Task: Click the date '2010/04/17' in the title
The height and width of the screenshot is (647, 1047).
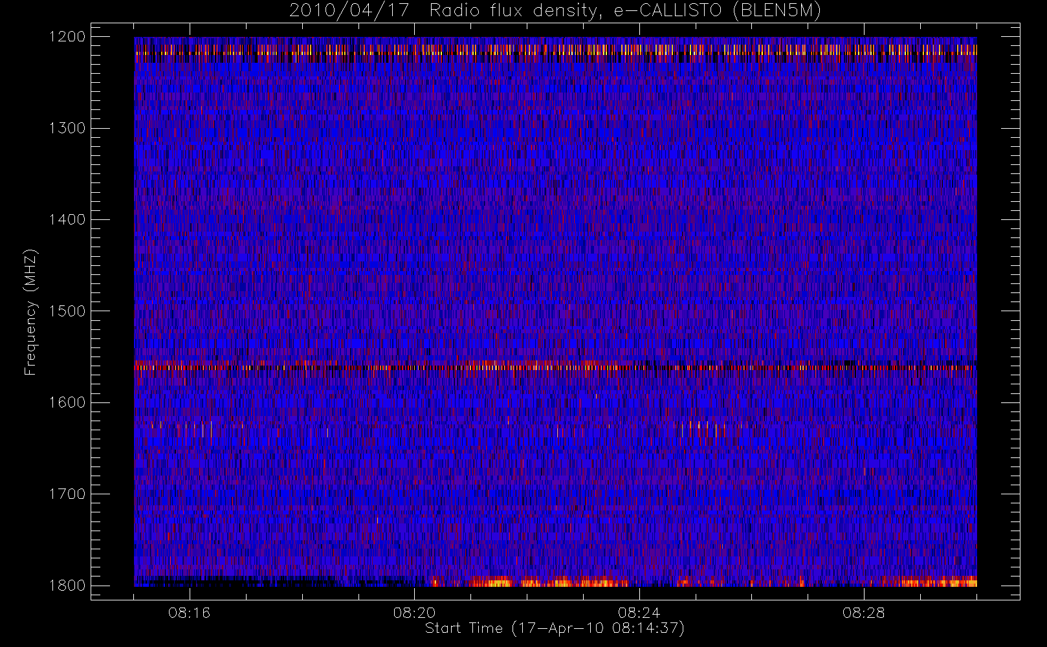Action: 349,11
